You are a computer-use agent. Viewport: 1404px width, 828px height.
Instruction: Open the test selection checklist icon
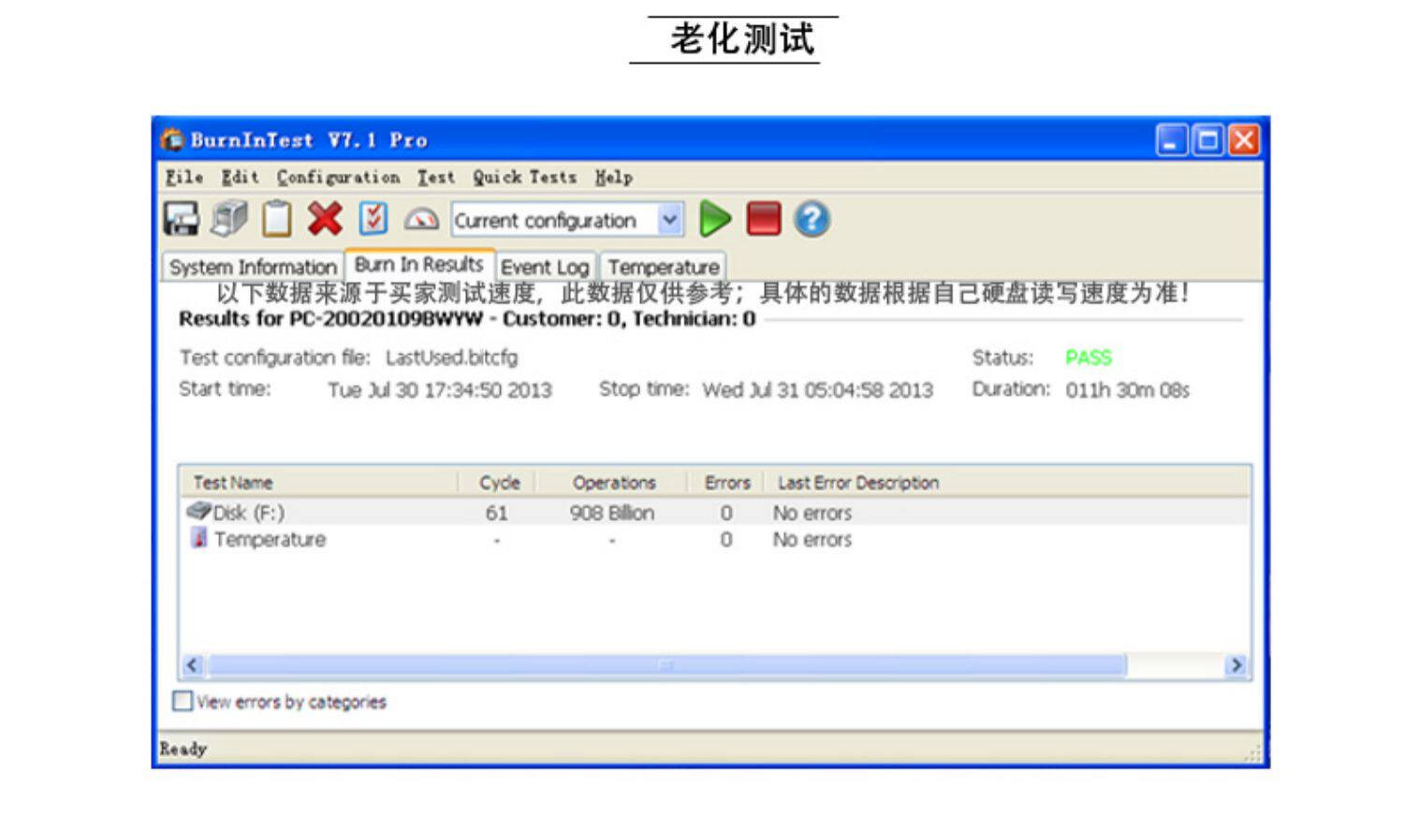pyautogui.click(x=373, y=219)
